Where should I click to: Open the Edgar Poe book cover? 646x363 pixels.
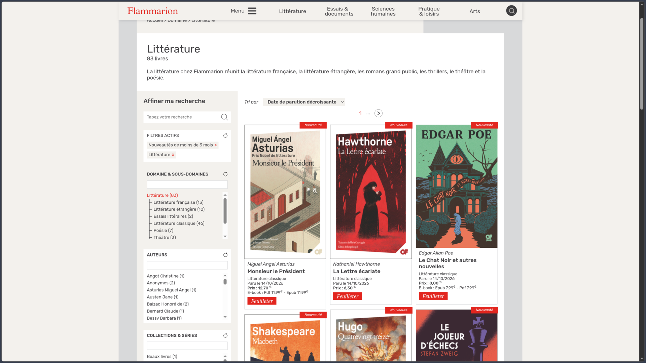point(457,186)
